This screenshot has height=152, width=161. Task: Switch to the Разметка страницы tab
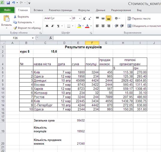(x=60, y=10)
